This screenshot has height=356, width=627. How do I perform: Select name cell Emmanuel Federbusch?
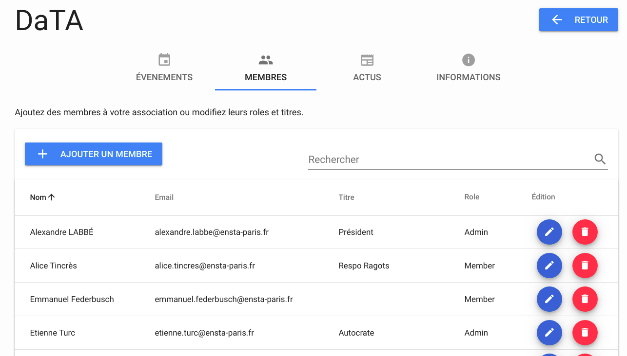tap(72, 299)
